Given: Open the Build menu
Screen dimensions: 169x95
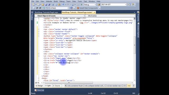Looking at the screenshot, I should pyautogui.click(x=56, y=1).
